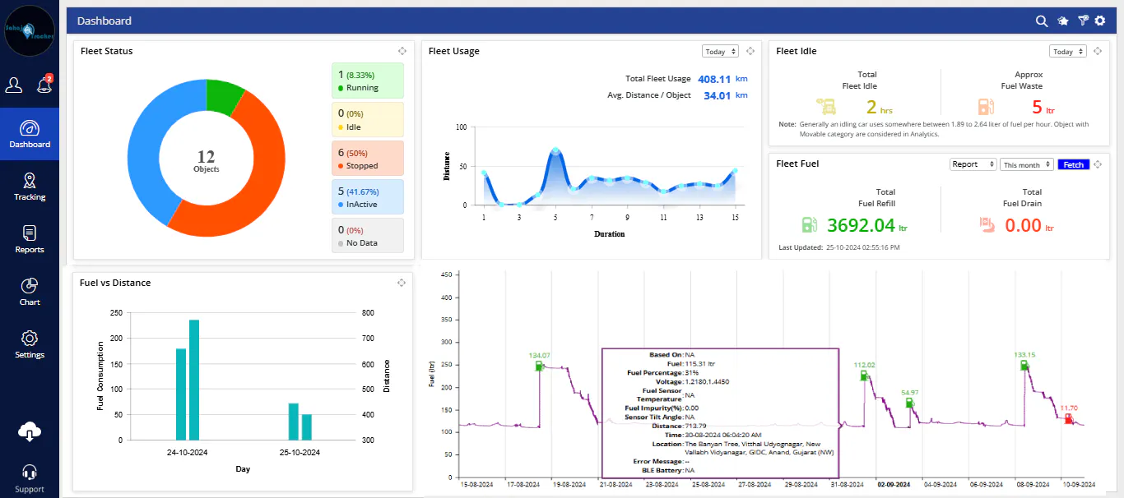Viewport: 1124px width, 498px height.
Task: Click the 2 hrs fleet idle value
Action: [x=879, y=108]
